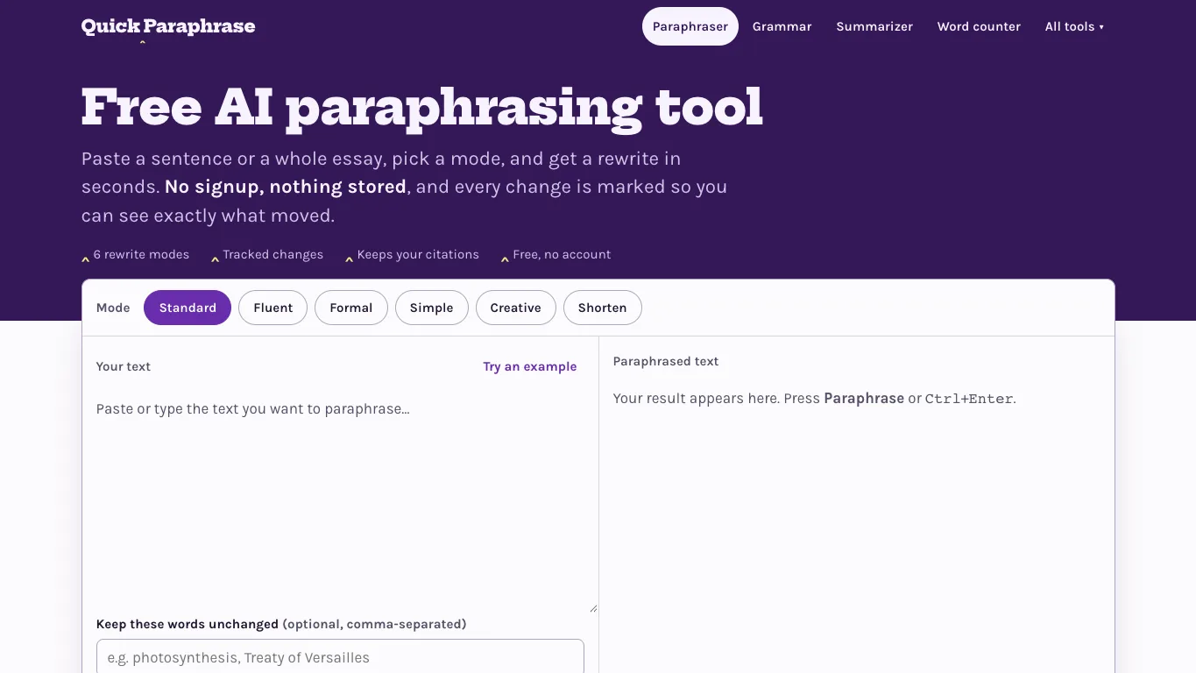Screen dimensions: 1196x673
Task: Switch to Formal mode
Action: coord(351,308)
